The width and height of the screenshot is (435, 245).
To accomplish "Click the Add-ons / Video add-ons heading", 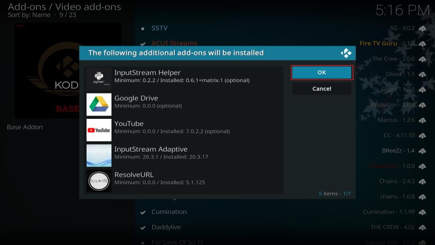I will 64,7.
